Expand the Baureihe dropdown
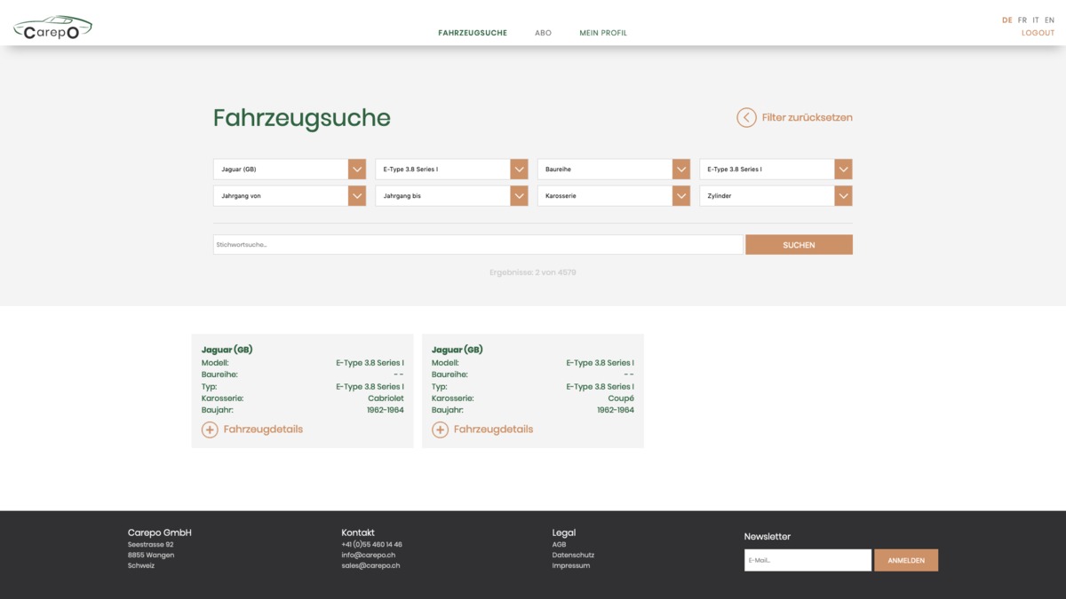This screenshot has width=1066, height=599. coord(614,169)
